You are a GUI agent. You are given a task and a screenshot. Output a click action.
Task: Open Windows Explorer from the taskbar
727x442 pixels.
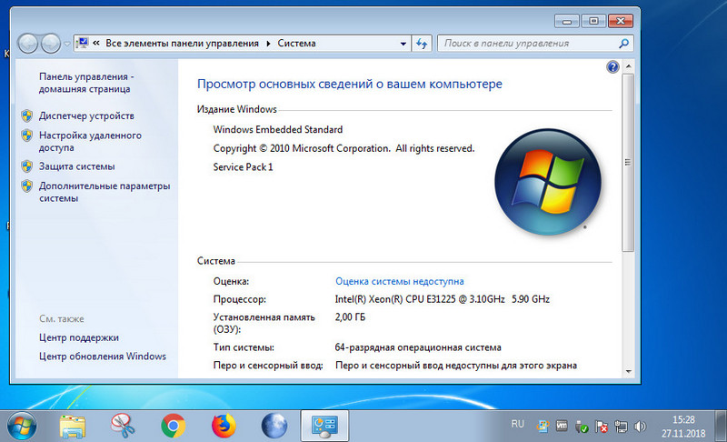73,427
